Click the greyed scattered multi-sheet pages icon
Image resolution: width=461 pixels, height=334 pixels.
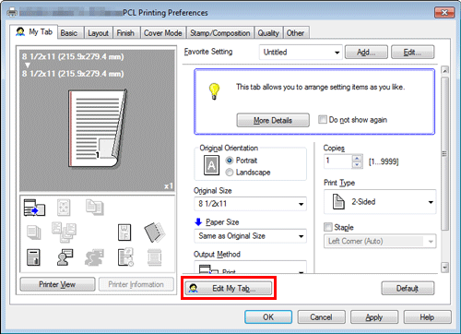[64, 233]
